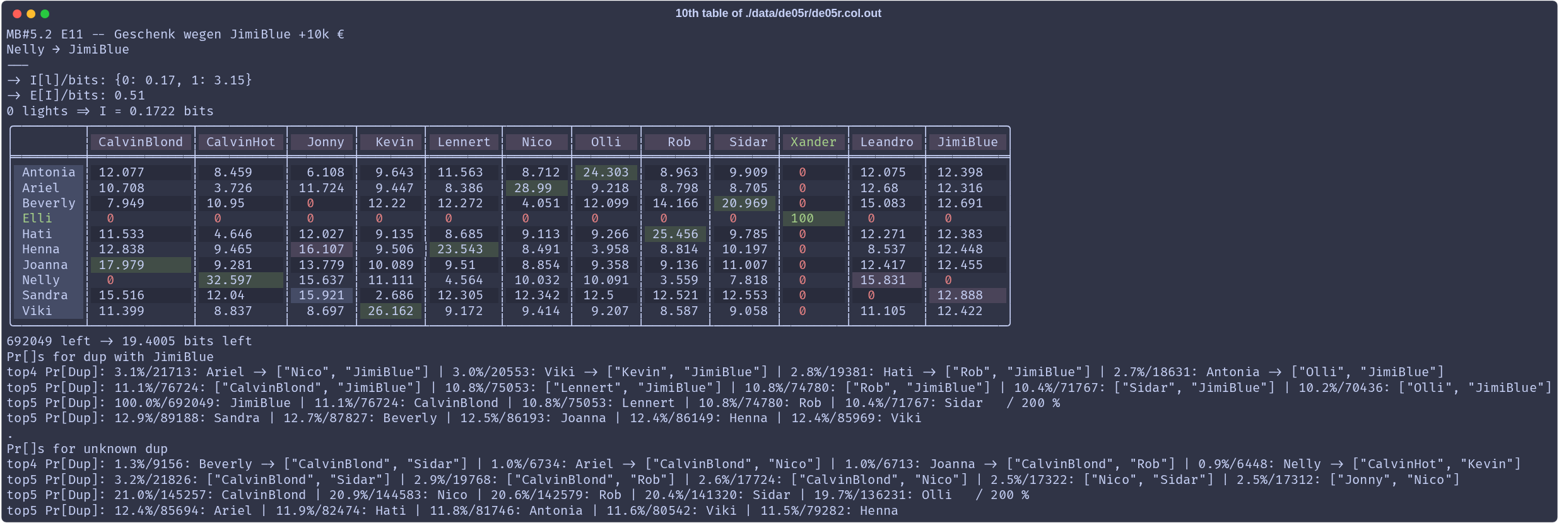
Task: Click the red close window button
Action: (x=17, y=14)
